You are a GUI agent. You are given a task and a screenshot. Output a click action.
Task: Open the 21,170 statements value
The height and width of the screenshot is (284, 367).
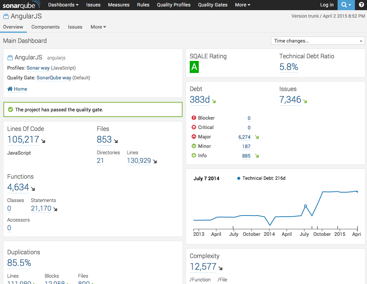point(41,208)
